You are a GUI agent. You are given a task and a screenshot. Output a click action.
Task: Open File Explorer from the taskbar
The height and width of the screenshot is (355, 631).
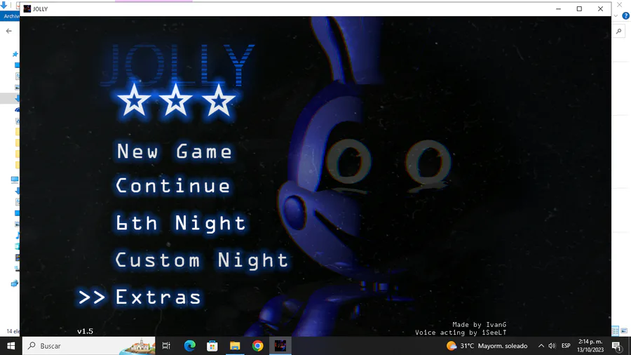[x=235, y=346]
